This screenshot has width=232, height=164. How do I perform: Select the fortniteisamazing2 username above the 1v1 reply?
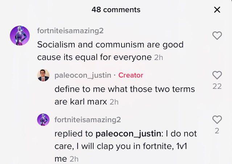point(88,119)
